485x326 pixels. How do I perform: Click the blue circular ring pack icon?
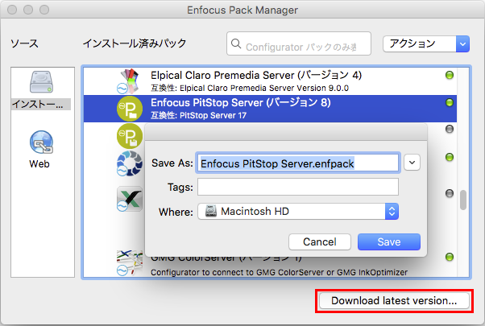(x=130, y=163)
